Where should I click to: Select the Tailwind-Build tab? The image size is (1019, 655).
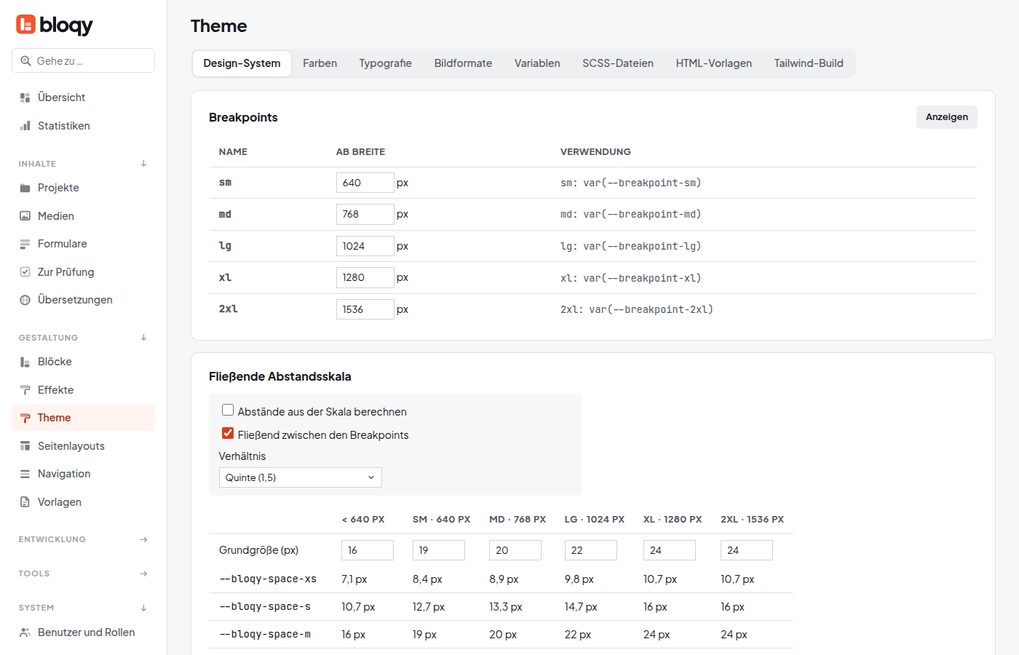(809, 63)
